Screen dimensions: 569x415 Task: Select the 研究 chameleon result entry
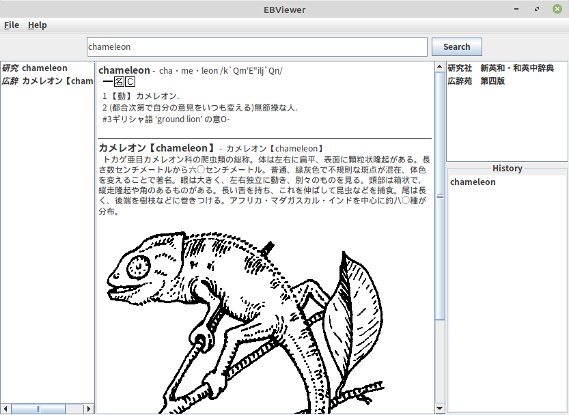point(48,68)
